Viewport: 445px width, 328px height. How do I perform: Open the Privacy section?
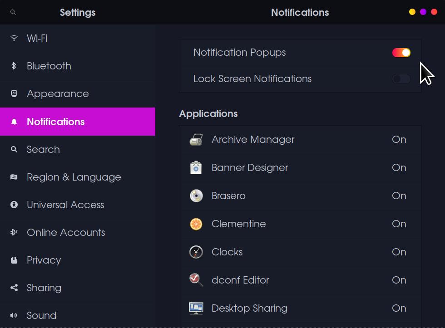tap(44, 260)
